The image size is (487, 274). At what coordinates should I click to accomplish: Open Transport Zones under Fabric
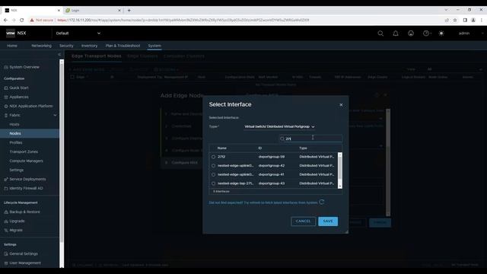pos(24,151)
